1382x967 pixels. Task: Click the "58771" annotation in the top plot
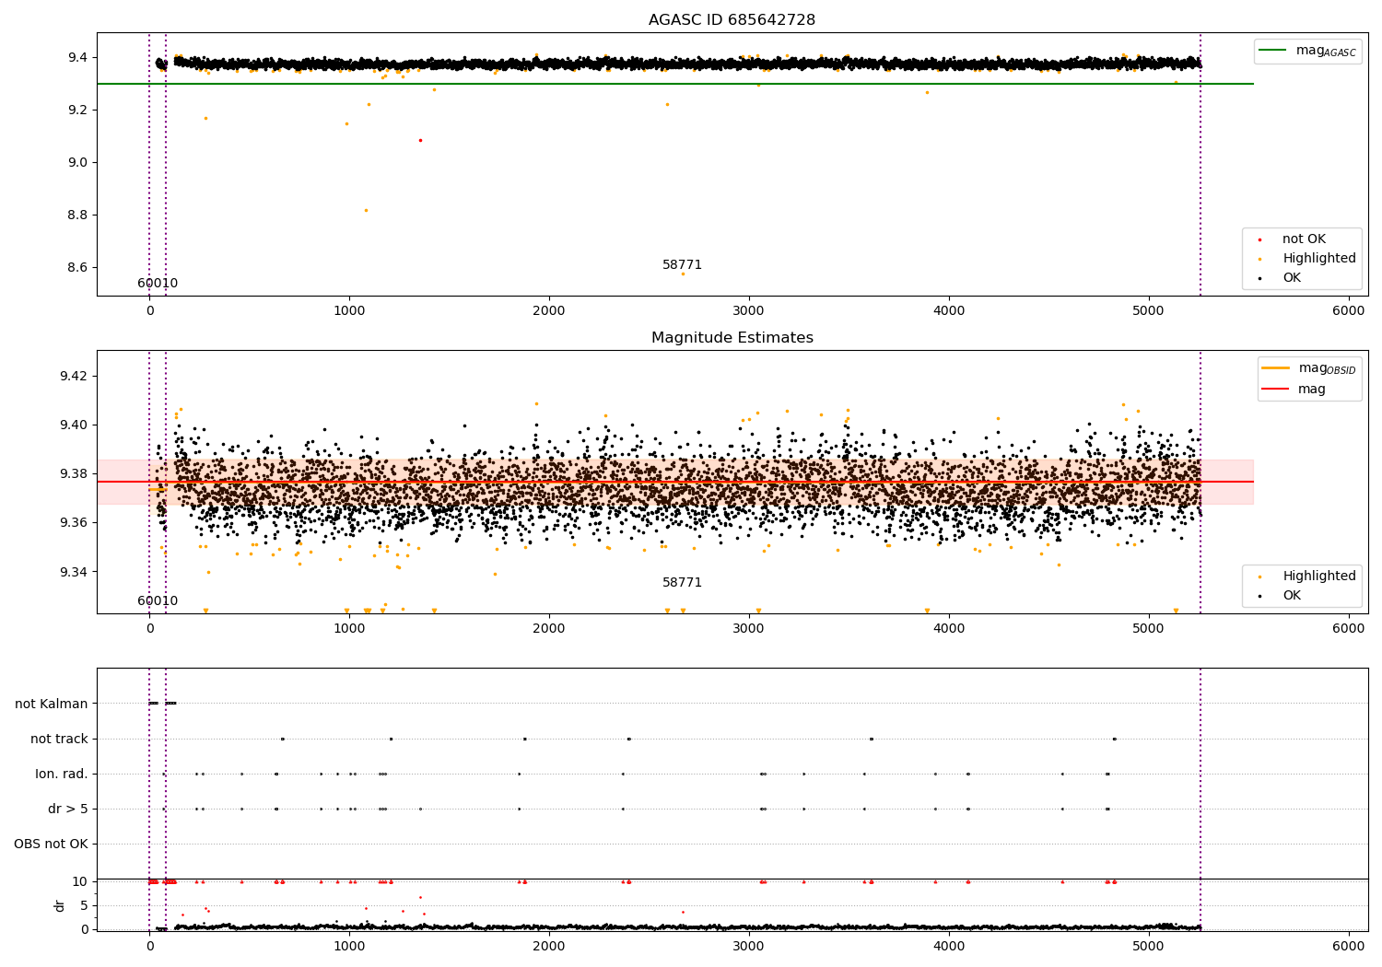(682, 265)
